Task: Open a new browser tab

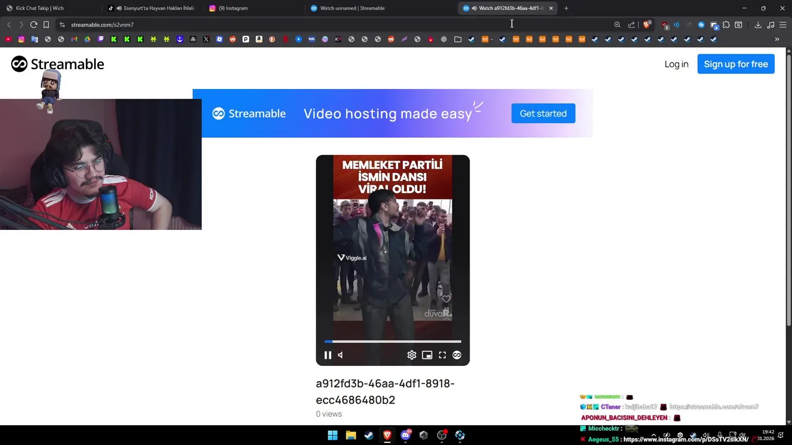Action: [566, 8]
